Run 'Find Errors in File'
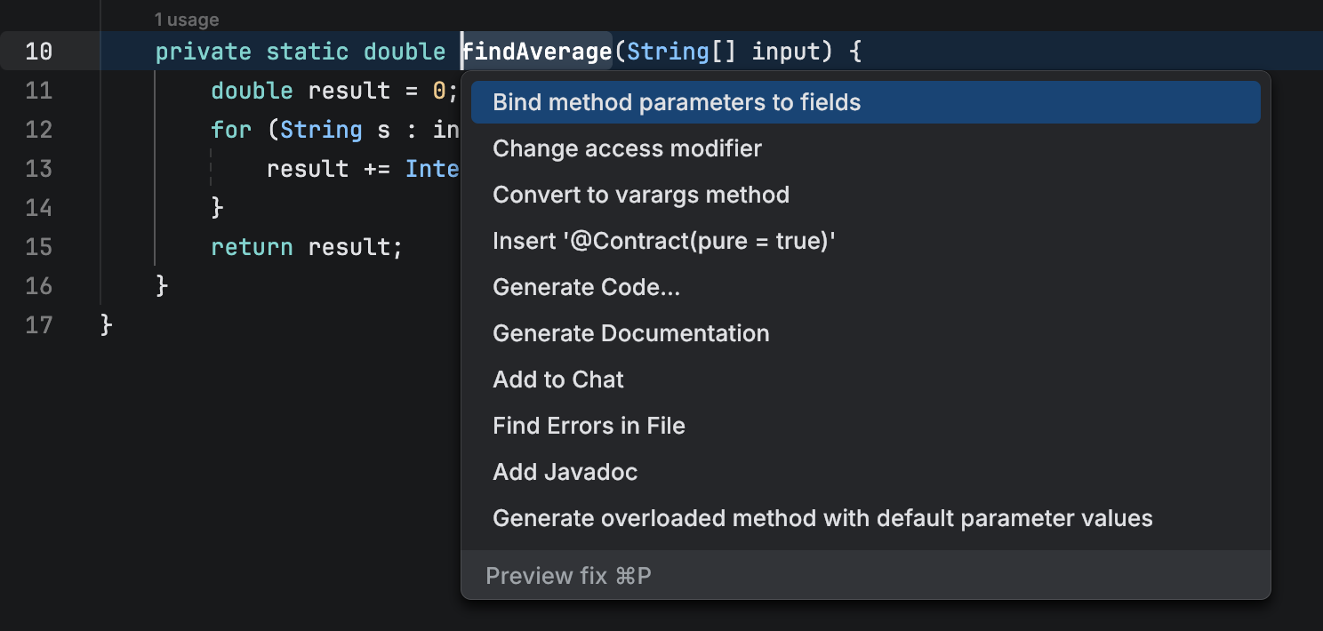Viewport: 1323px width, 631px height. [589, 426]
